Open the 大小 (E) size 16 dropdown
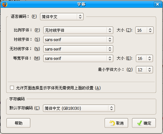163x134 pixels. click(144, 58)
